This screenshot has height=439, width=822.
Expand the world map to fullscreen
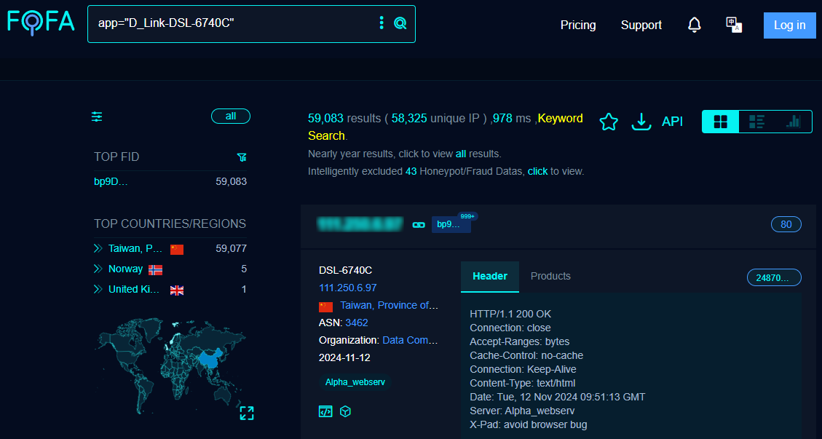(x=247, y=413)
